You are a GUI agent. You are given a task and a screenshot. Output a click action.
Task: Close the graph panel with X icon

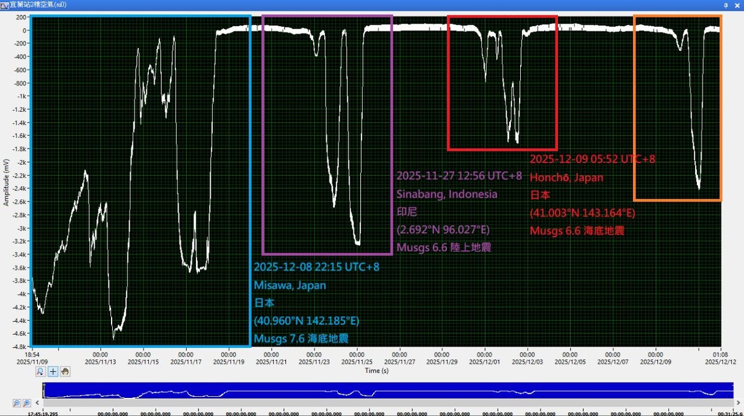coord(737,5)
